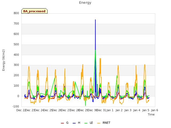Toggle the H series legend entry

tap(76, 123)
